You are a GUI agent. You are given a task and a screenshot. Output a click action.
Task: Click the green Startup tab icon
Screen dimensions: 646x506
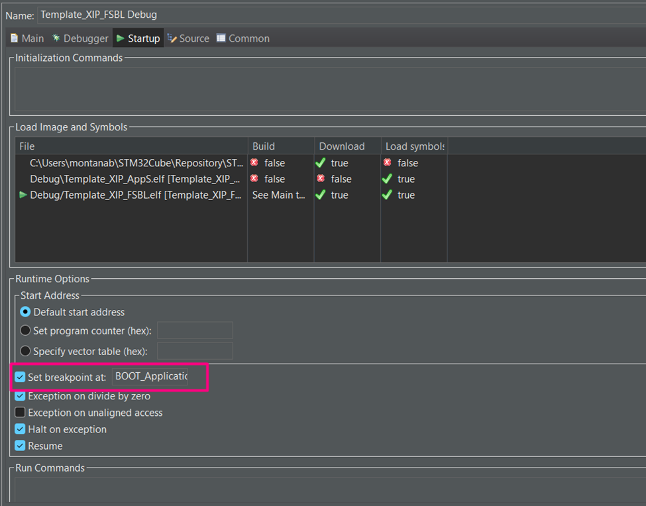[121, 38]
